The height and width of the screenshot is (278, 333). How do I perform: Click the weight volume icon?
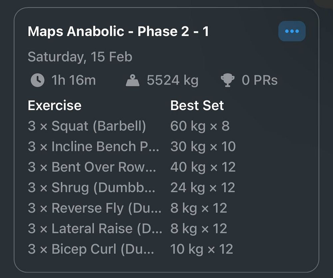(x=133, y=80)
